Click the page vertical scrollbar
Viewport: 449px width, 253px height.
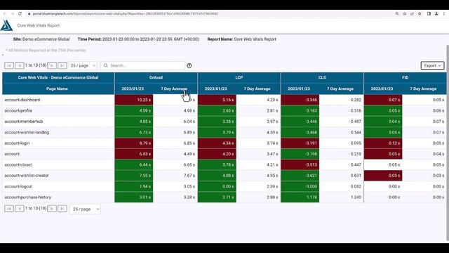click(x=448, y=143)
